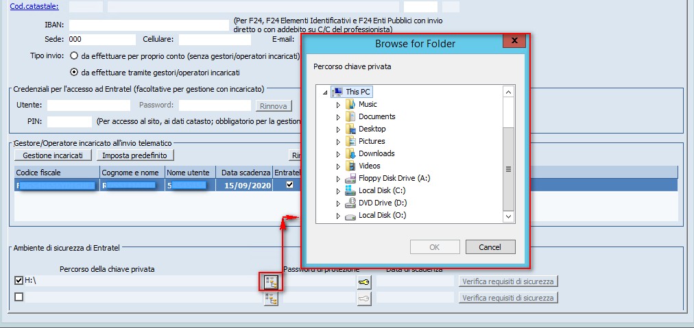Click first 'Verifica requisiti di sicurezza' button
The image size is (694, 328).
coord(508,281)
